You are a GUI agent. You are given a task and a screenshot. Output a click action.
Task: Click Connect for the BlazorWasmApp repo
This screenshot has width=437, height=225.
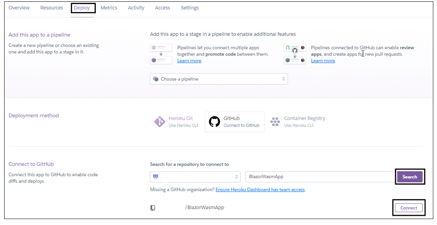point(409,208)
